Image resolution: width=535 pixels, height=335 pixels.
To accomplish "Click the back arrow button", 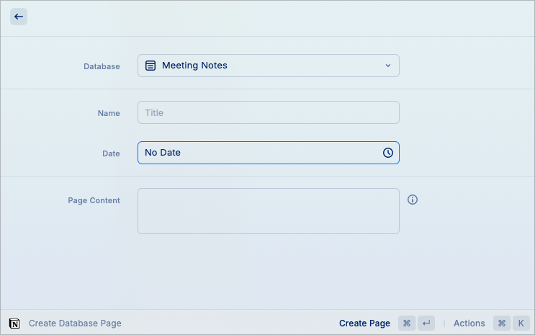I will 19,17.
